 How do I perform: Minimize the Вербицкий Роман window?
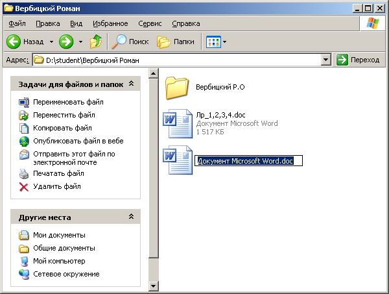click(357, 8)
